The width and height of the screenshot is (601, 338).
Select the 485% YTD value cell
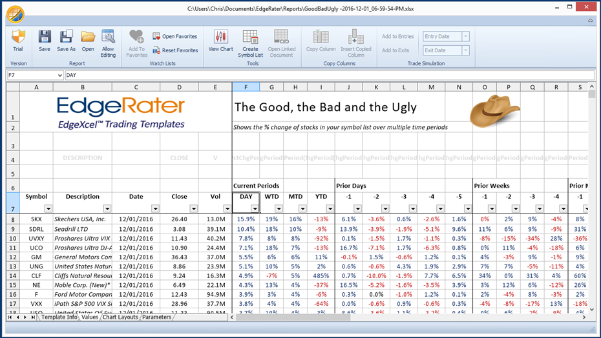pos(321,275)
